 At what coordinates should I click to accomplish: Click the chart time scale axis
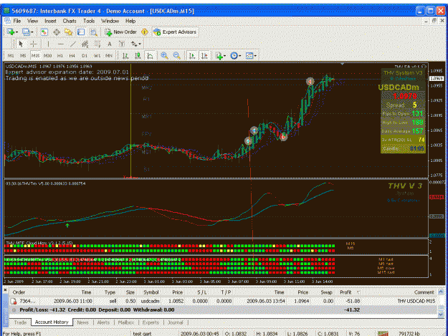(216, 282)
